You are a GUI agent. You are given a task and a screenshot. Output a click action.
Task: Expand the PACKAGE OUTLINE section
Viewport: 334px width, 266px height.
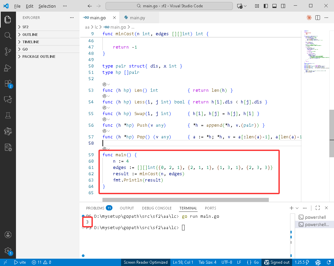(39, 57)
